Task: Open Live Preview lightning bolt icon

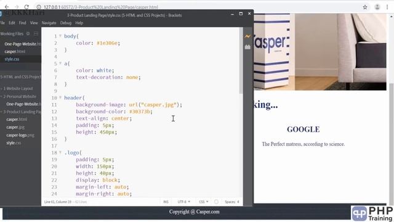Action: (247, 36)
